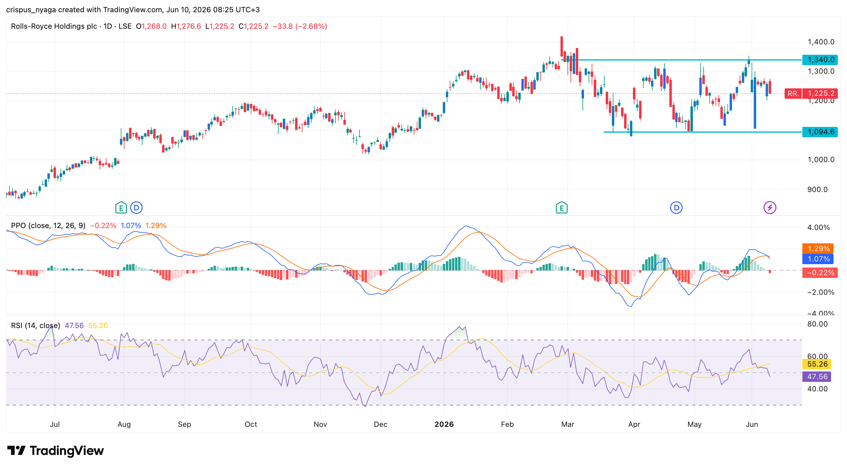Viewport: 847px width, 469px height.
Task: Click the RSI (14, close) legend
Action: click(x=35, y=325)
